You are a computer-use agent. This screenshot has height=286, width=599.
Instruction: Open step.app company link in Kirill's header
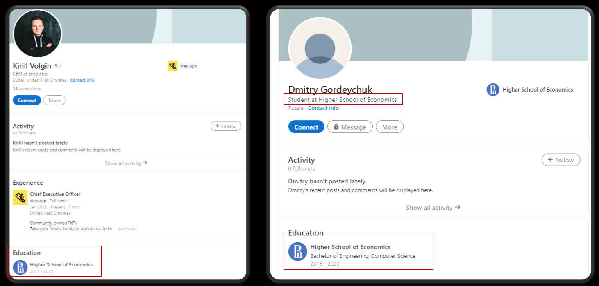[x=188, y=66]
